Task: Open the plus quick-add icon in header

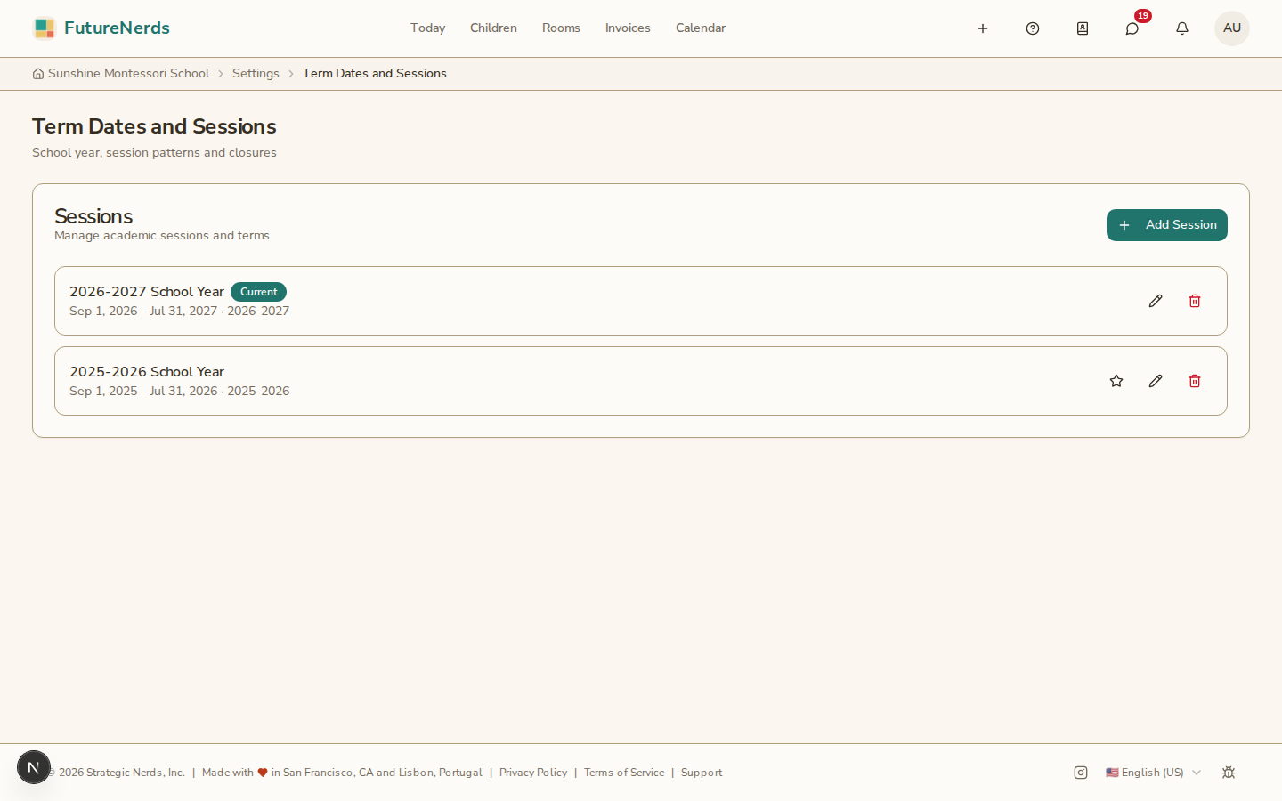Action: click(x=983, y=28)
